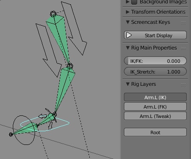This screenshot has width=191, height=159.
Task: Toggle the Arm.L (Tweak) layer button
Action: pyautogui.click(x=155, y=116)
